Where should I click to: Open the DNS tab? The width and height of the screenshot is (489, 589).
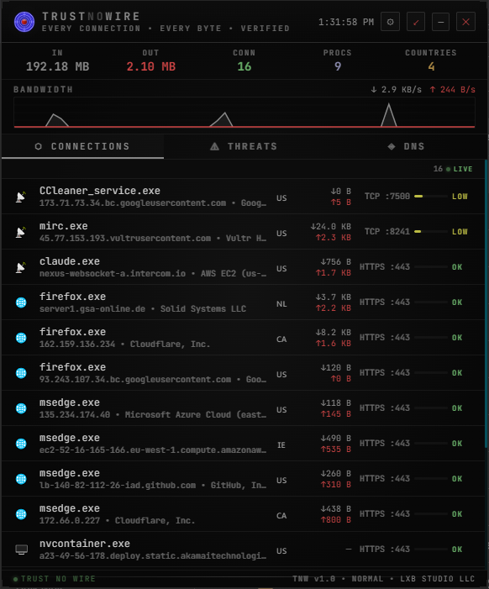pos(406,146)
